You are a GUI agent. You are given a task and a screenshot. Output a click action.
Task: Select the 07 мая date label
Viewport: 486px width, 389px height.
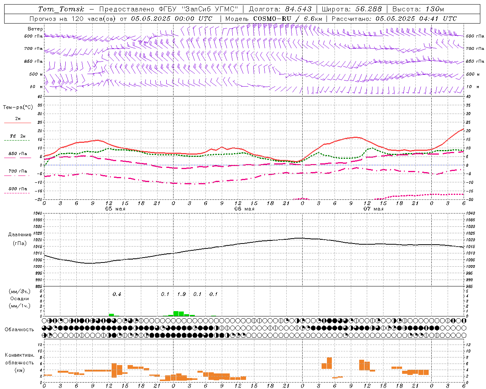click(373, 209)
